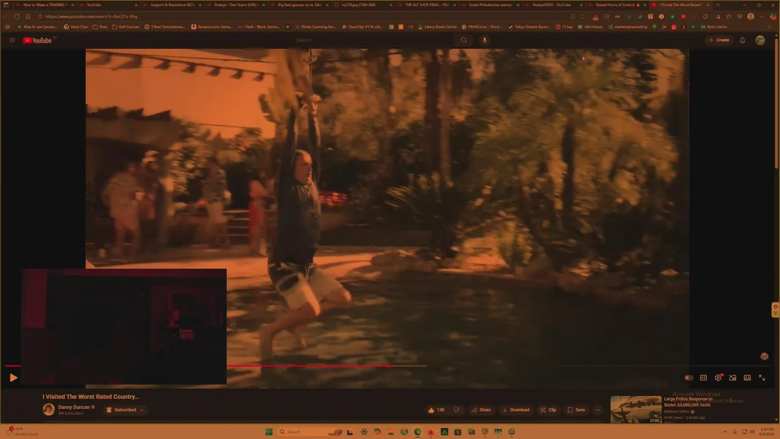Switch to 'Big Red iguanas' tab
780x439 pixels.
click(x=298, y=5)
